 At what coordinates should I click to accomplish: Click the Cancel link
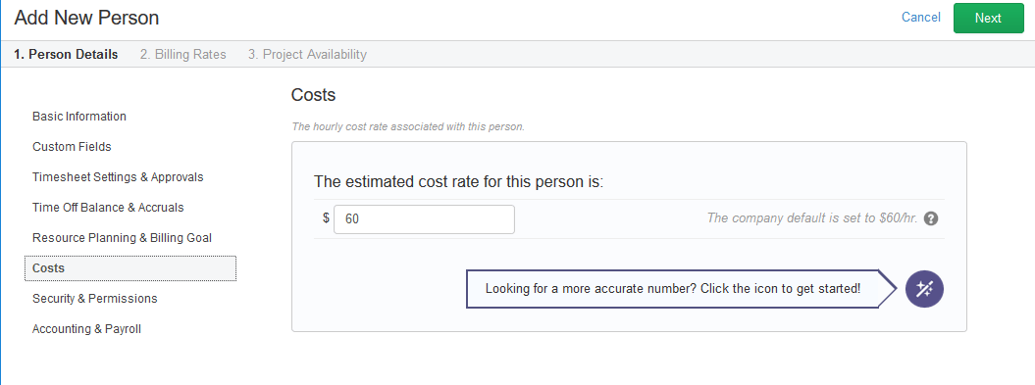point(921,17)
